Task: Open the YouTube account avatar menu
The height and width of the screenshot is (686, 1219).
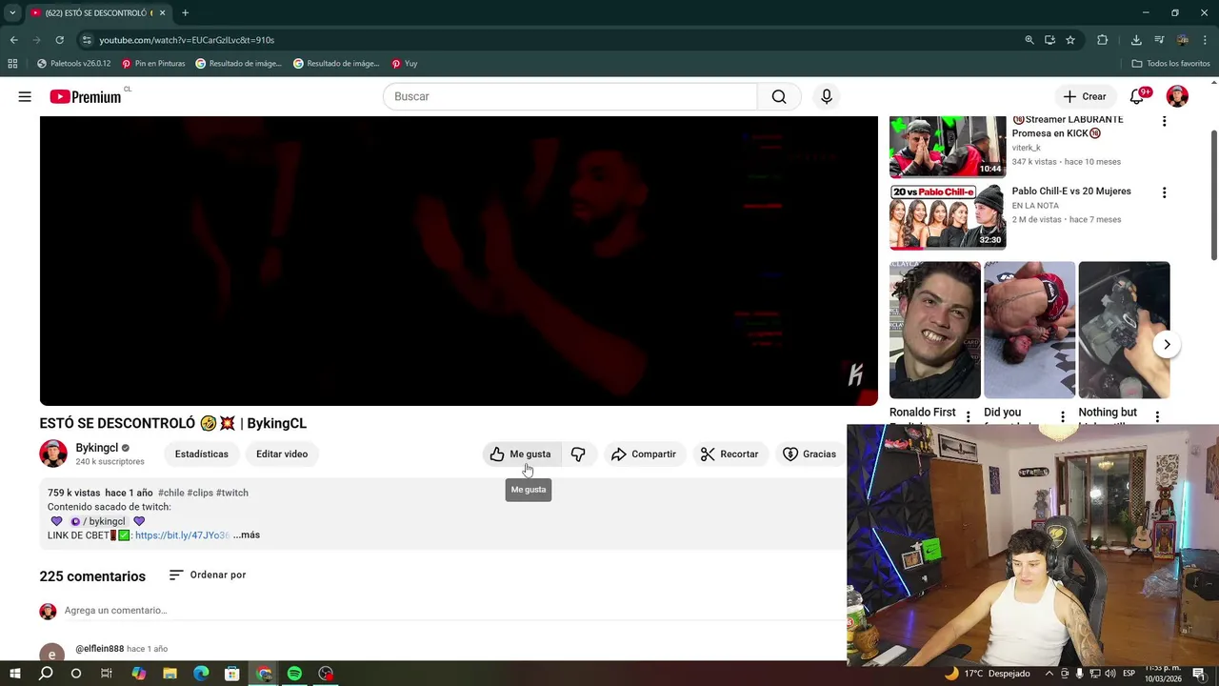Action: pos(1177,96)
